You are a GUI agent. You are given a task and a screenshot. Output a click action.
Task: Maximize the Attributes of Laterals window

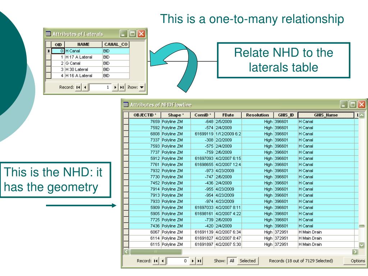[132, 34]
